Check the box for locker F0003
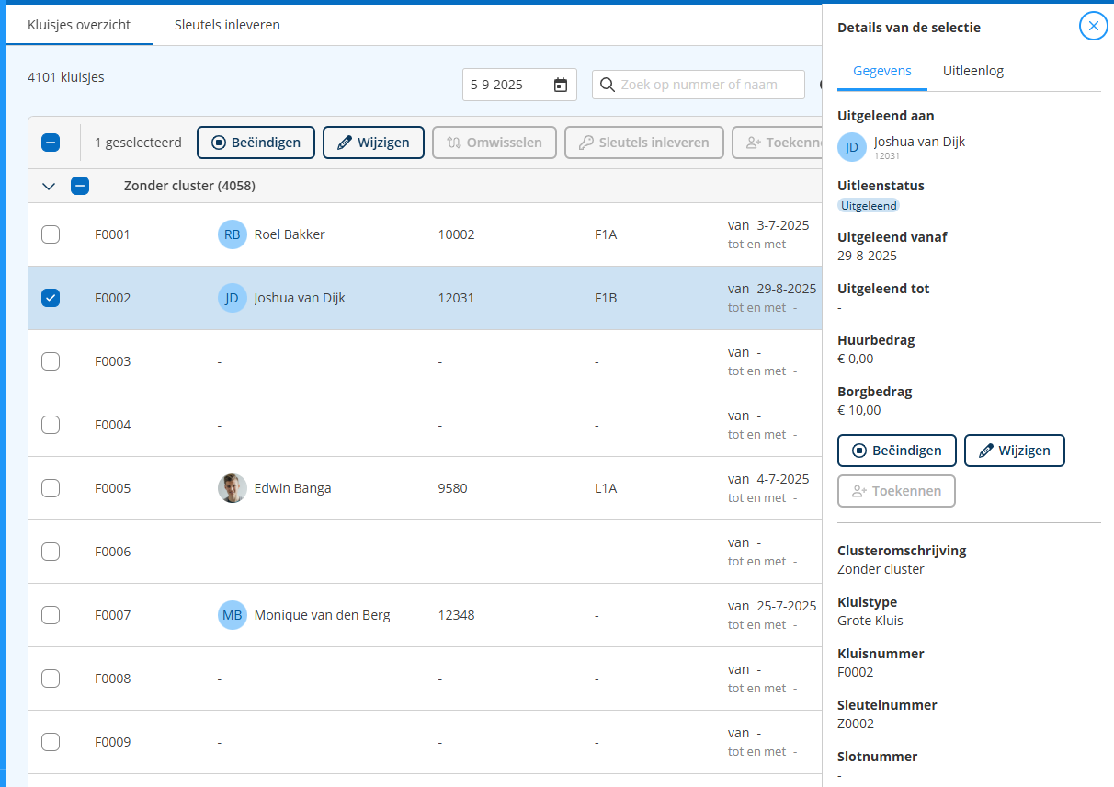The height and width of the screenshot is (787, 1114). (51, 361)
